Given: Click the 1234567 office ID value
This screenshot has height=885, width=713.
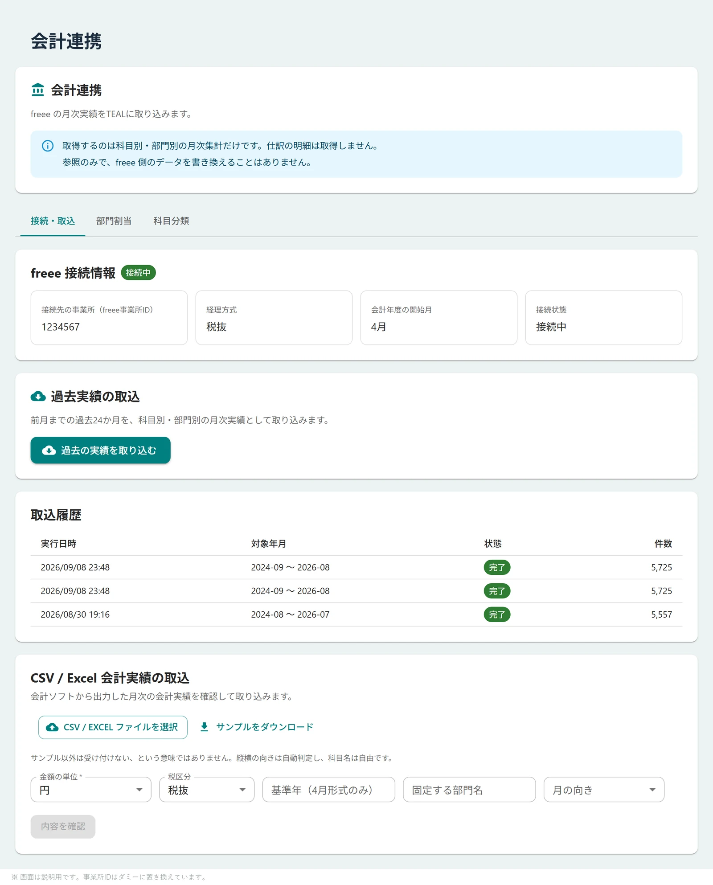Looking at the screenshot, I should click(61, 327).
